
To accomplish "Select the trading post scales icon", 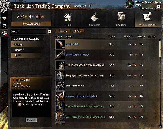I will click(x=4, y=33).
